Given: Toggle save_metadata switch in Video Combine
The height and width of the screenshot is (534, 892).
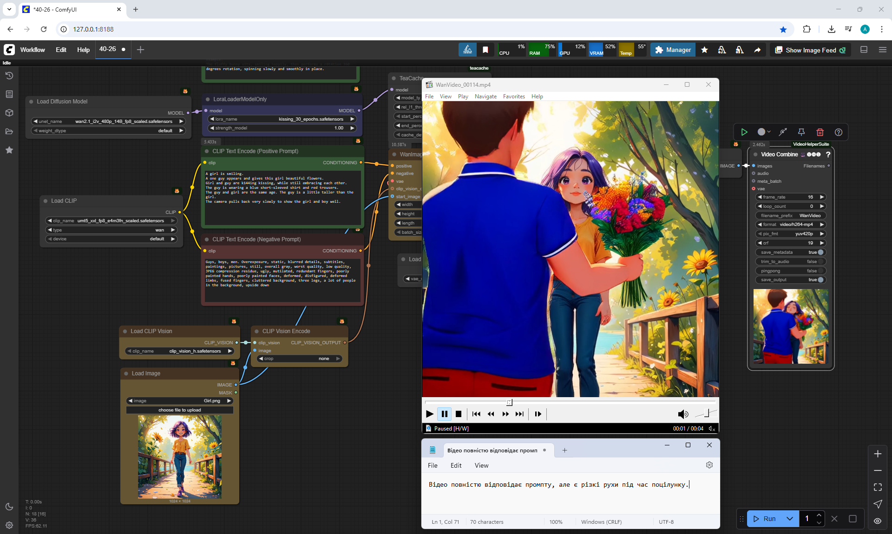Looking at the screenshot, I should point(820,252).
